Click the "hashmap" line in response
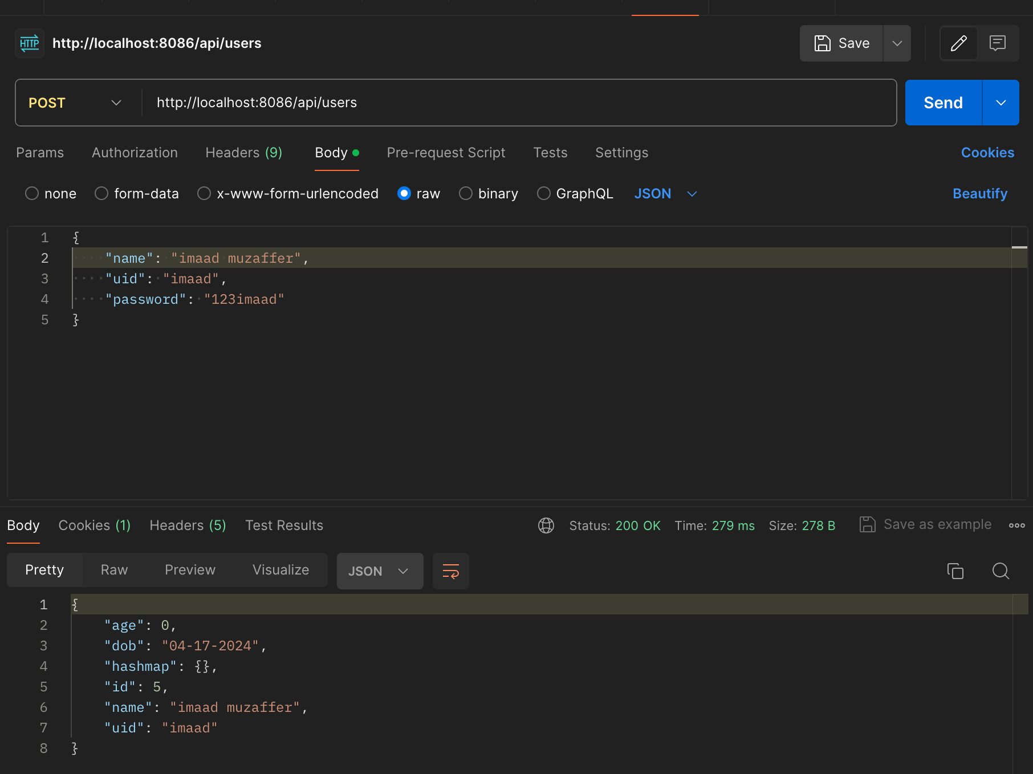Screen dimensions: 1033x774 [x=542, y=666]
